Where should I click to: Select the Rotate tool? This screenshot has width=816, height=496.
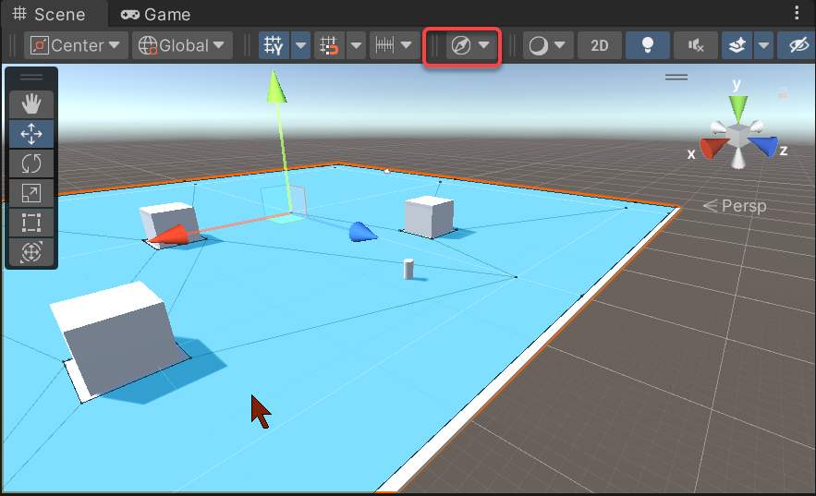point(31,163)
